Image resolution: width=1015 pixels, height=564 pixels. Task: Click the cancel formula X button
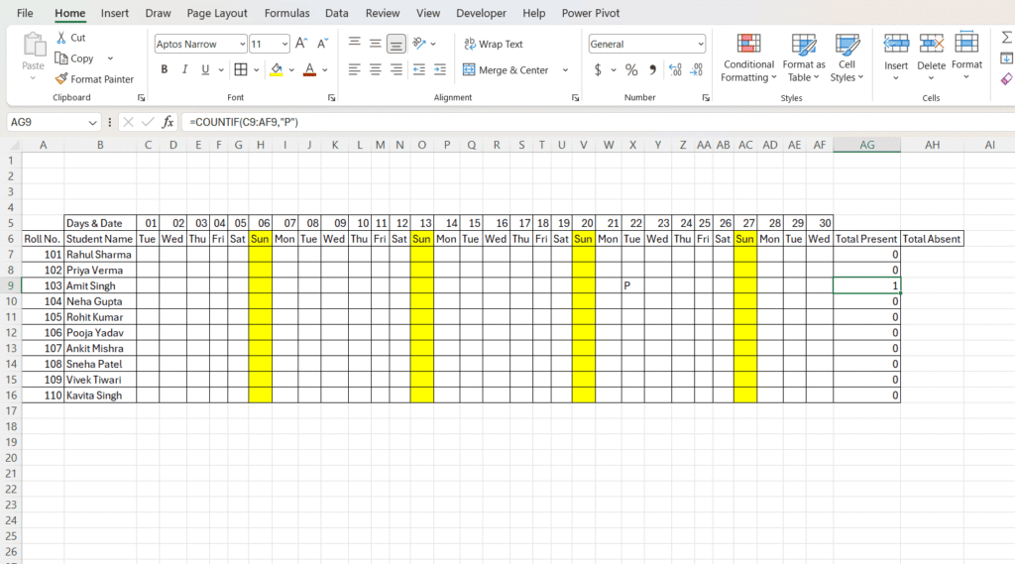click(x=128, y=122)
